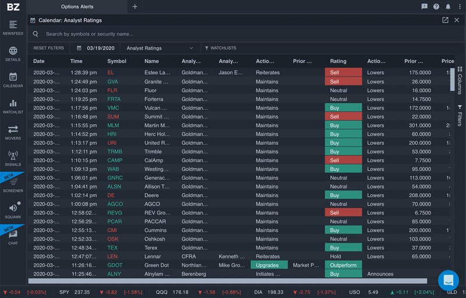Click the vertical scrollbar thumb
Image resolution: width=466 pixels, height=298 pixels.
[x=453, y=79]
